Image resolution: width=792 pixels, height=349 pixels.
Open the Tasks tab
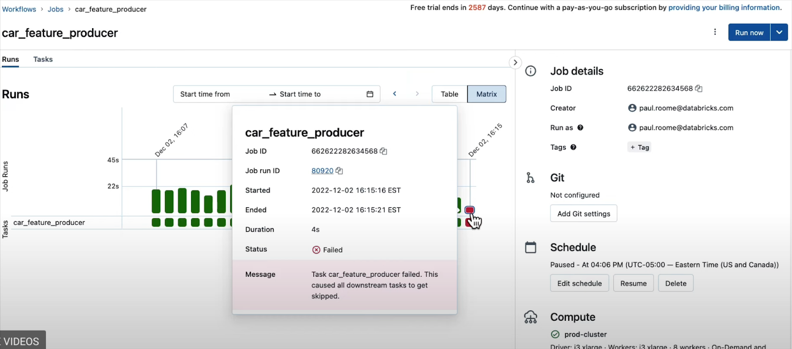pos(43,59)
